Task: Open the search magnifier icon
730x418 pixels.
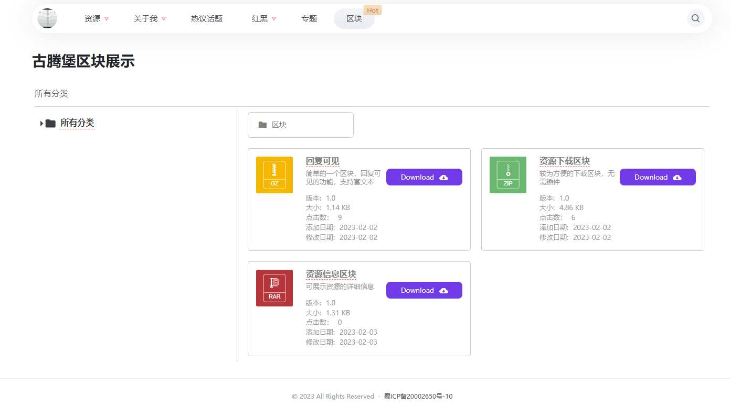Action: tap(695, 18)
